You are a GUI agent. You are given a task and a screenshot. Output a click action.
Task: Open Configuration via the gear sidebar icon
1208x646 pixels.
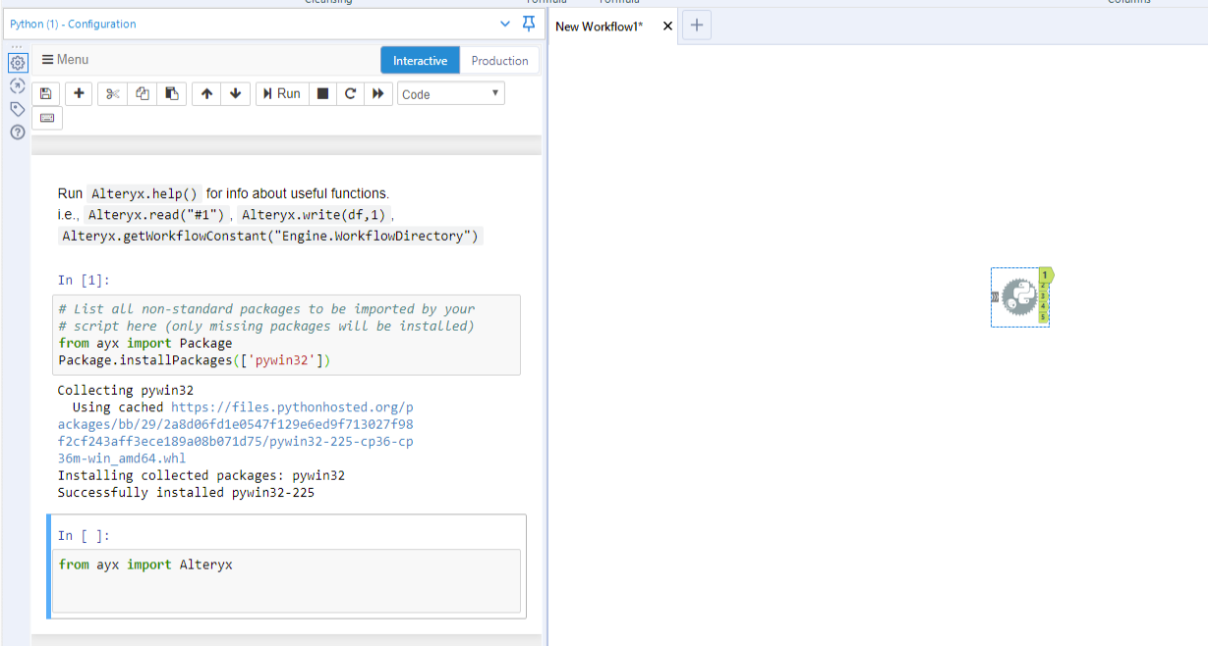[x=17, y=62]
